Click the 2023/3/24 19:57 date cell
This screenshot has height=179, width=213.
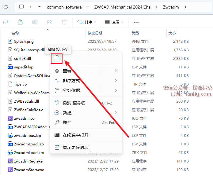pyautogui.click(x=102, y=42)
